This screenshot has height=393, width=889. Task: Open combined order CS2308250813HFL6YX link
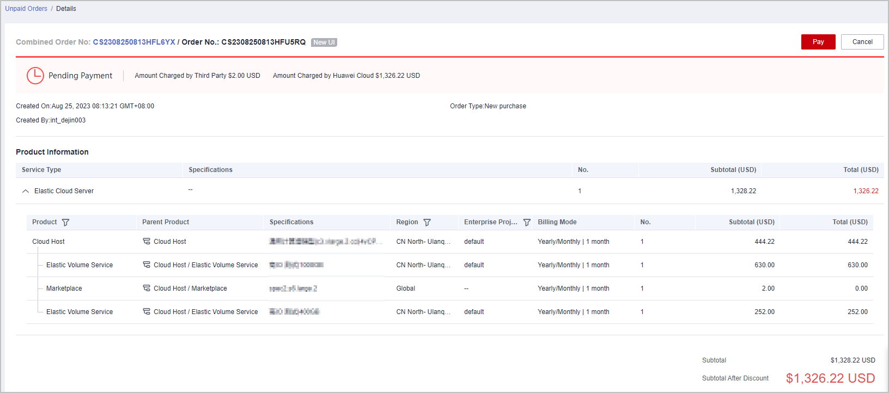(x=134, y=42)
